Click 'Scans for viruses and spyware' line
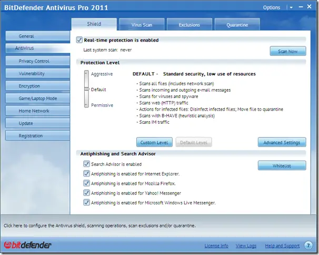The height and width of the screenshot is (255, 319). tap(167, 96)
